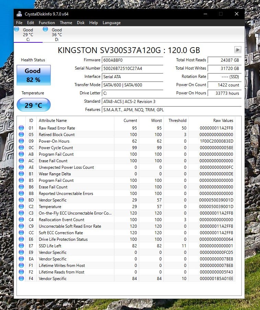Click status orb for Power-On Hours row
This screenshot has width=260, height=310.
(21, 141)
